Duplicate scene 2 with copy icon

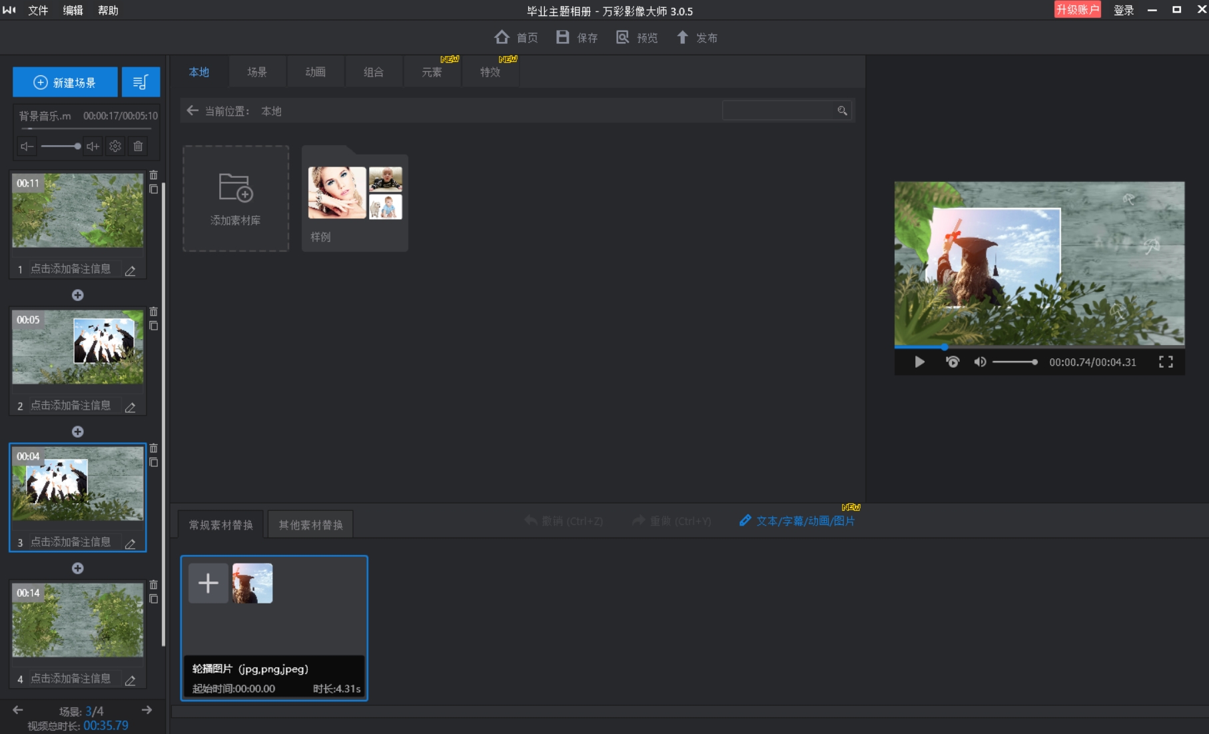coord(154,326)
